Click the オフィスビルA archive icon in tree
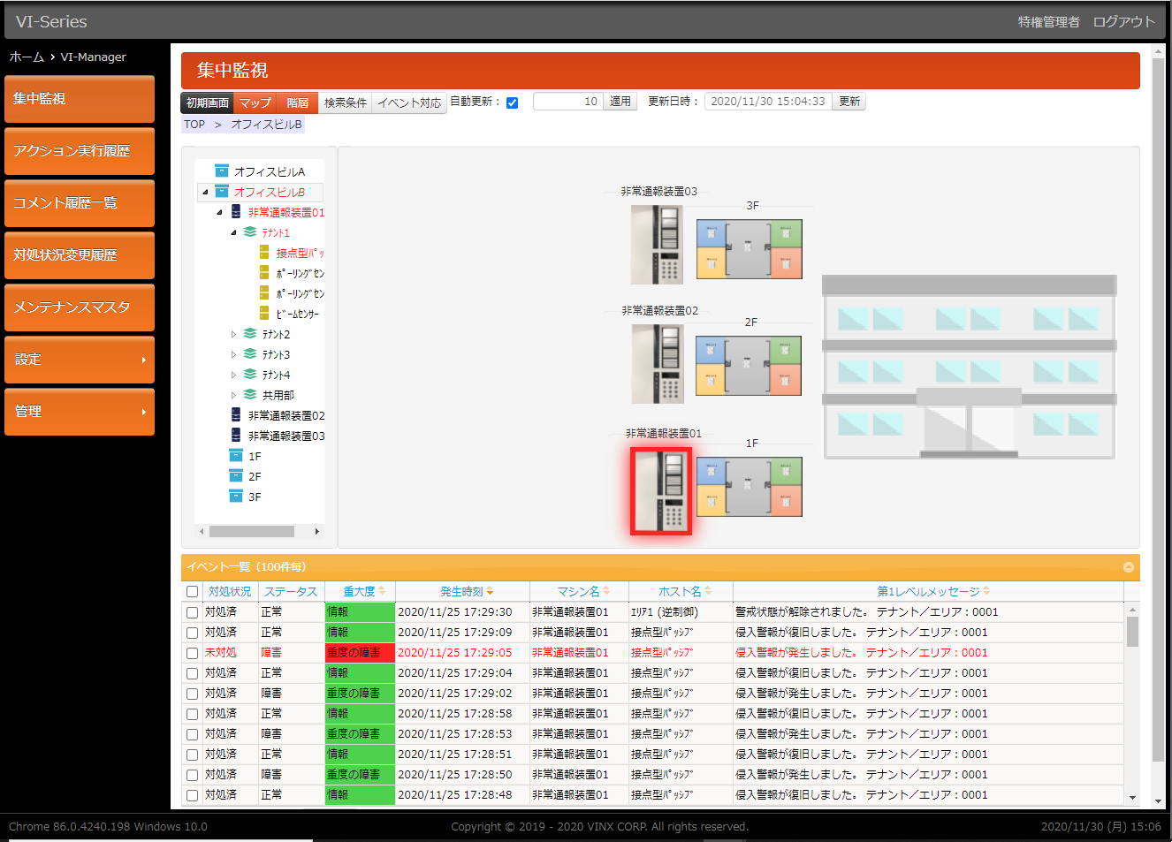 pyautogui.click(x=222, y=171)
